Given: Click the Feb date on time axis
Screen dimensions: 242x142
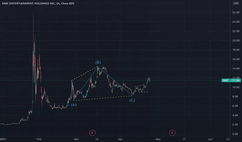Looking at the screenshot, I should [39, 139].
